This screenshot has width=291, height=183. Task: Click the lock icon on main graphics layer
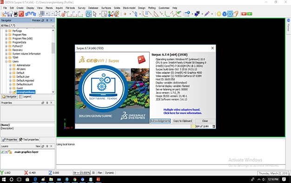coord(10,152)
